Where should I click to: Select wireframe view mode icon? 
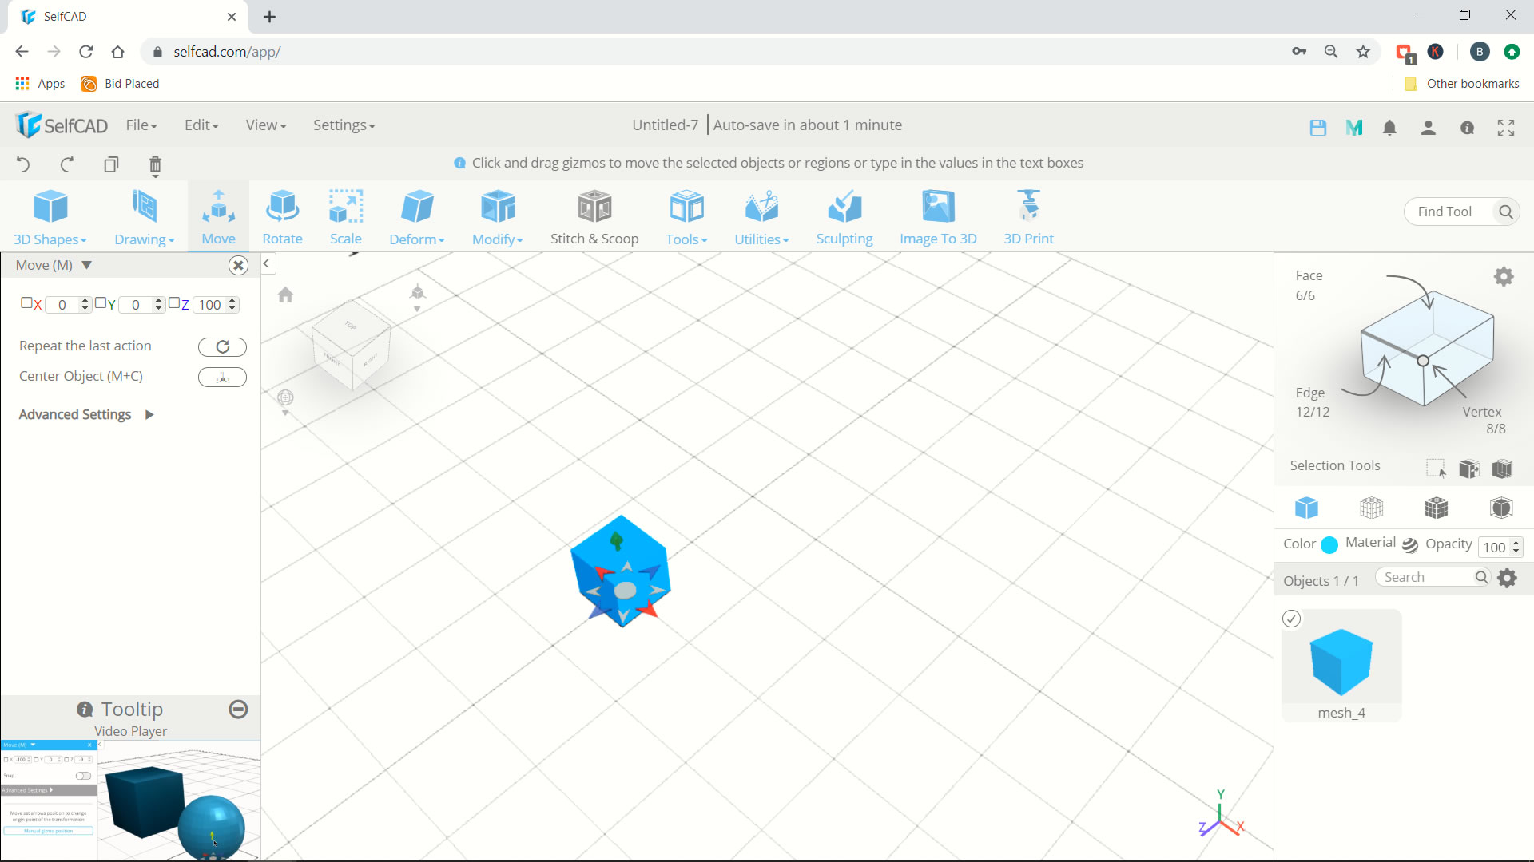click(1371, 508)
